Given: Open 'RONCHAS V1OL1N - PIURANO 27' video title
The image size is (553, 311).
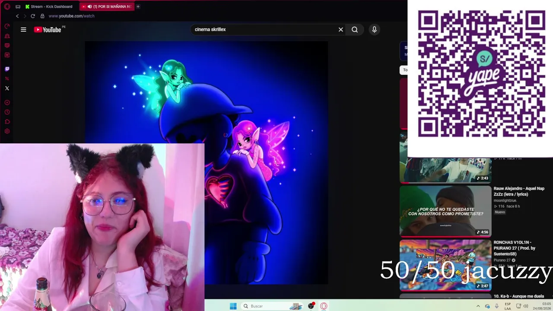Looking at the screenshot, I should click(x=515, y=248).
